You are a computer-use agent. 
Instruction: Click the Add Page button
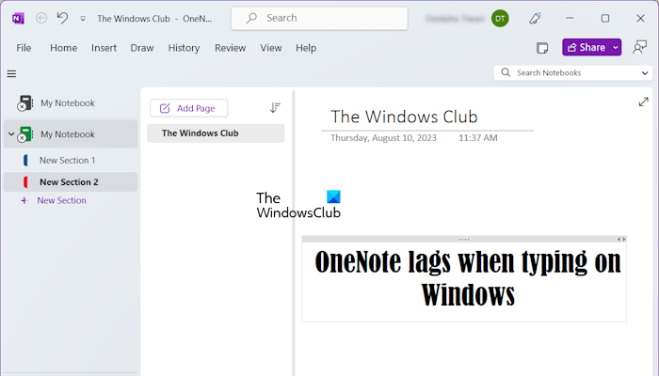coord(188,108)
